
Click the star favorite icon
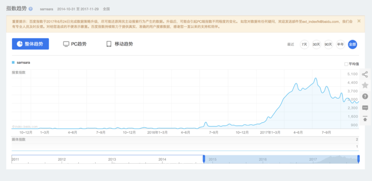pyautogui.click(x=365, y=85)
